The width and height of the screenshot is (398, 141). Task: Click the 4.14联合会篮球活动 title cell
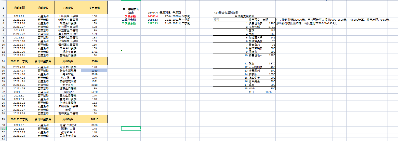pyautogui.click(x=226, y=12)
